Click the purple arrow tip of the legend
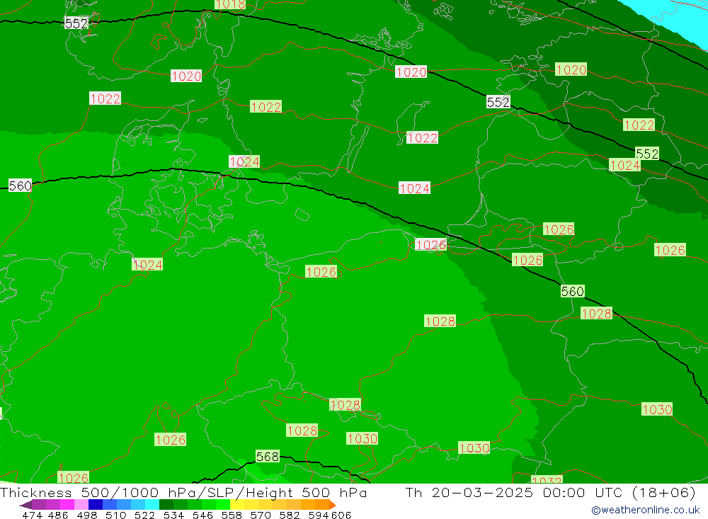This screenshot has height=519, width=708. pos(25,505)
